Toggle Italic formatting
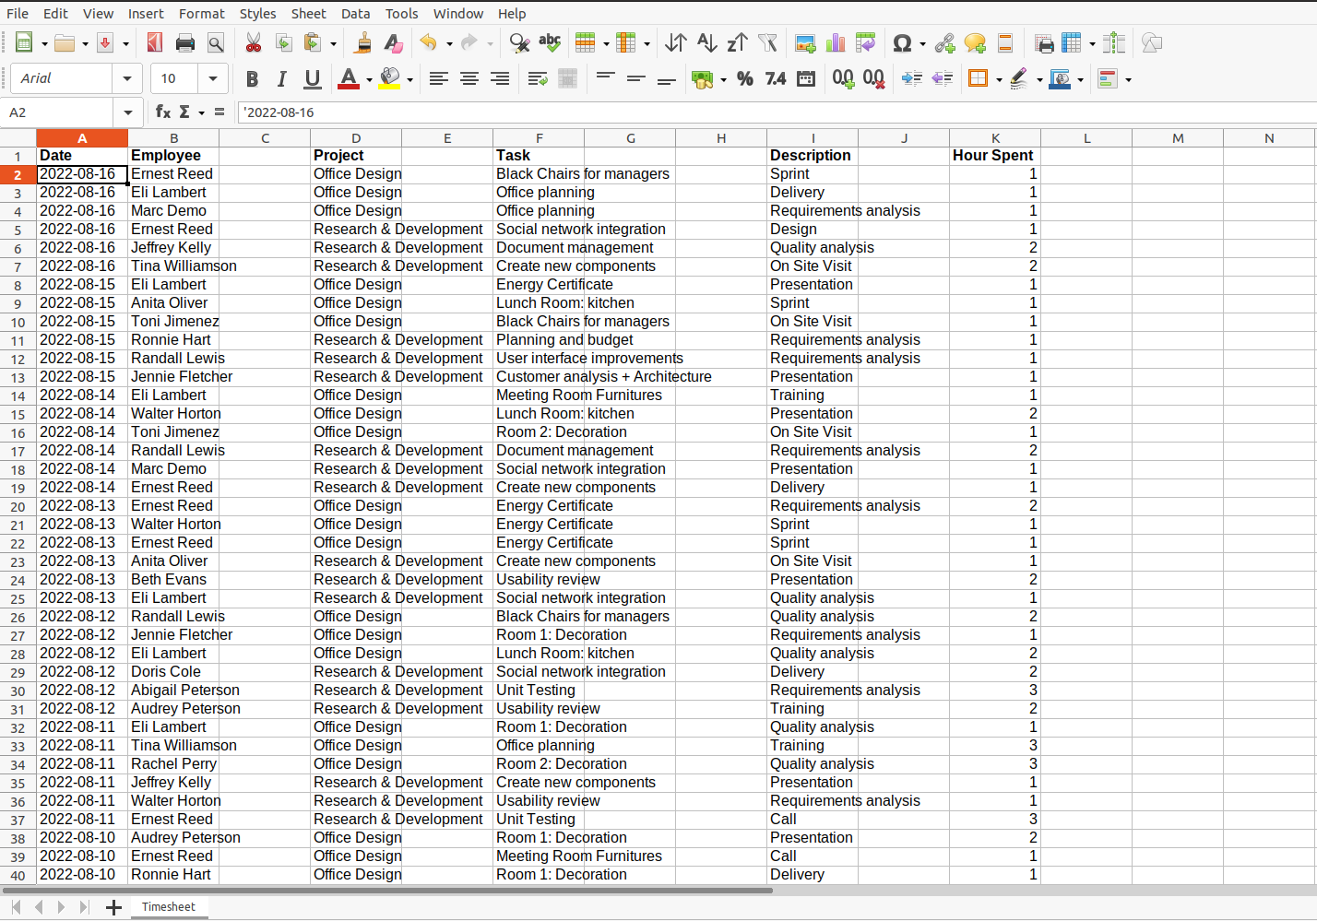The height and width of the screenshot is (921, 1317). coord(282,79)
